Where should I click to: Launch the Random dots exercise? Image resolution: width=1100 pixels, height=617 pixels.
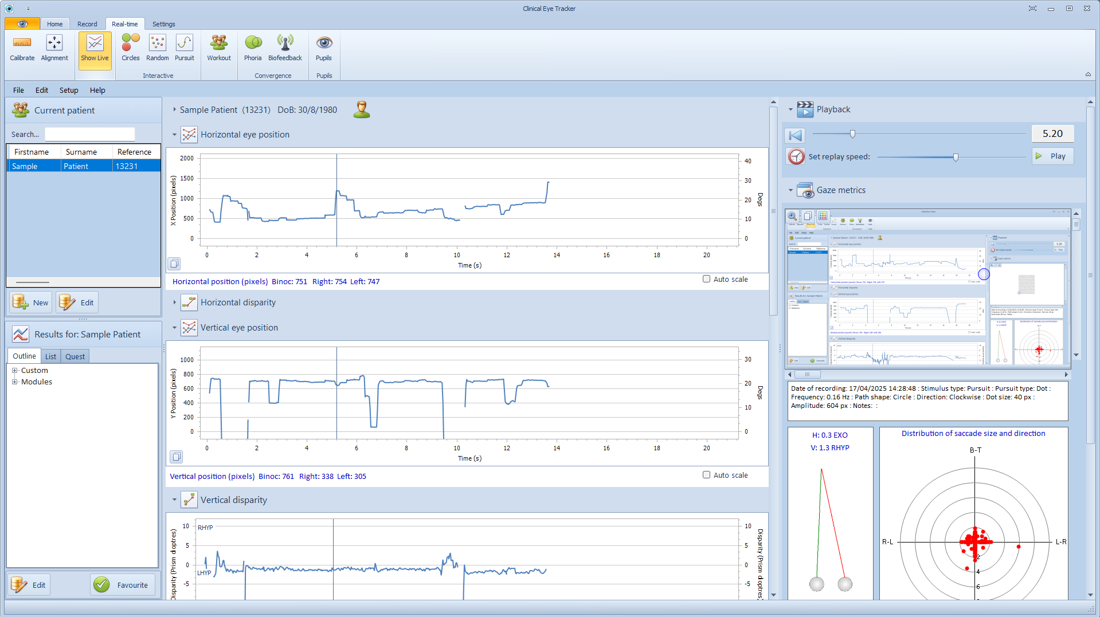coord(157,44)
